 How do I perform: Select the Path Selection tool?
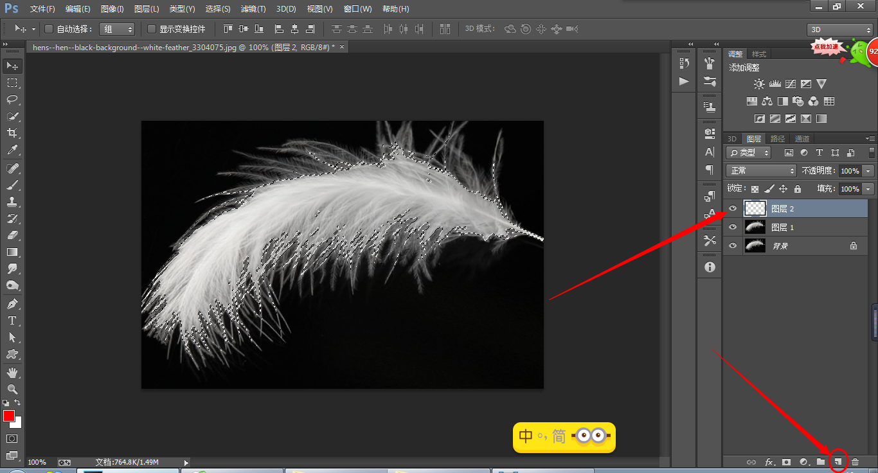click(12, 337)
